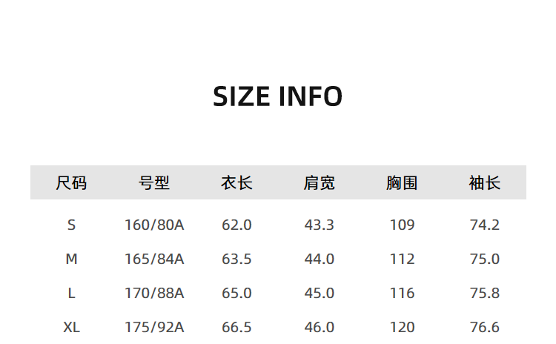The width and height of the screenshot is (556, 344).
Task: Click the 165/84A cell
Action: pos(154,259)
